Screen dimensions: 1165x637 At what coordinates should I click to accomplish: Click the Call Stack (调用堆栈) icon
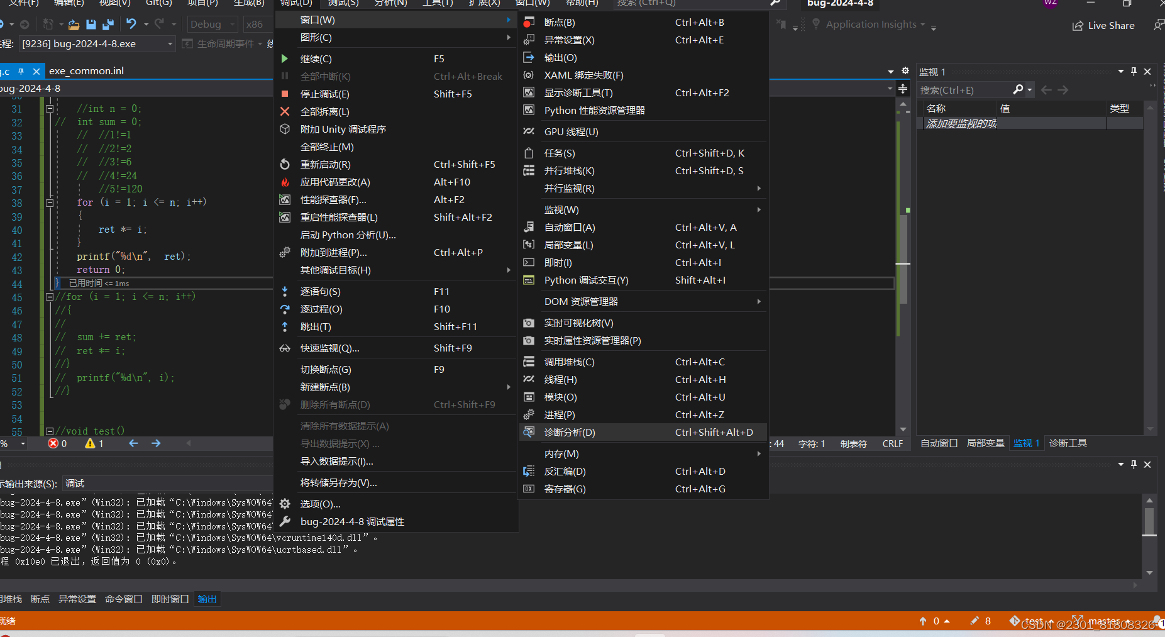[529, 362]
